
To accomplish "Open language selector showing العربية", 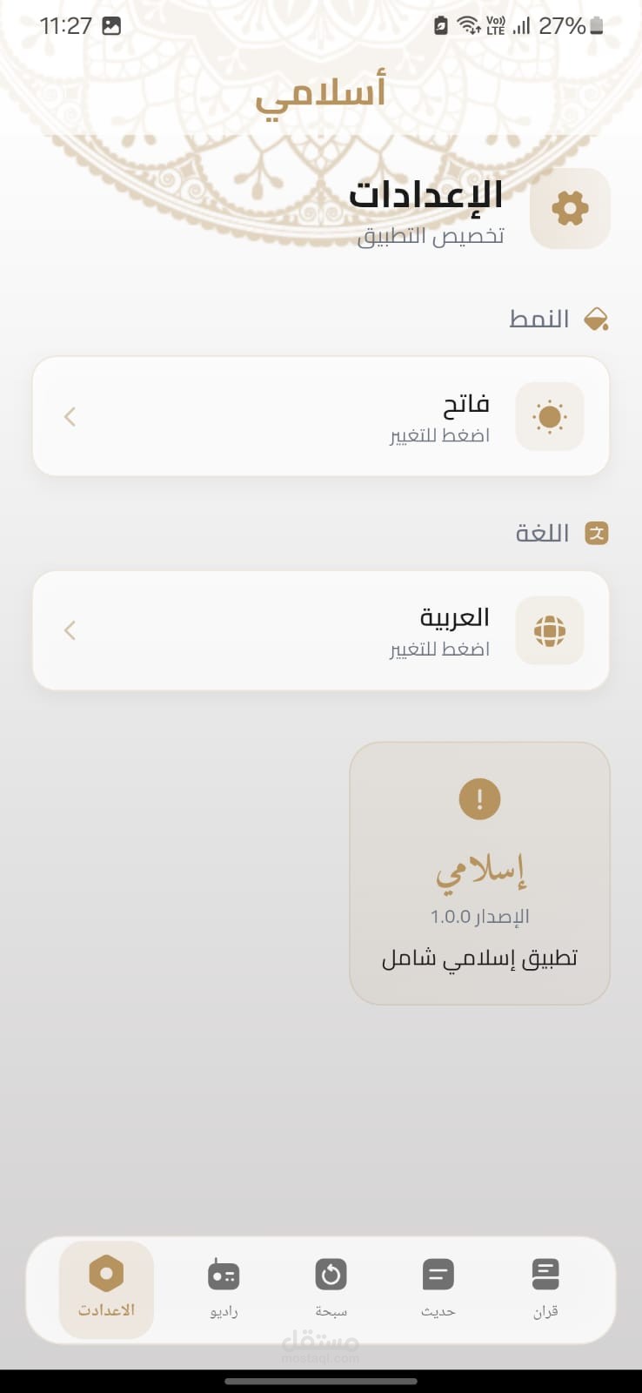I will [320, 630].
